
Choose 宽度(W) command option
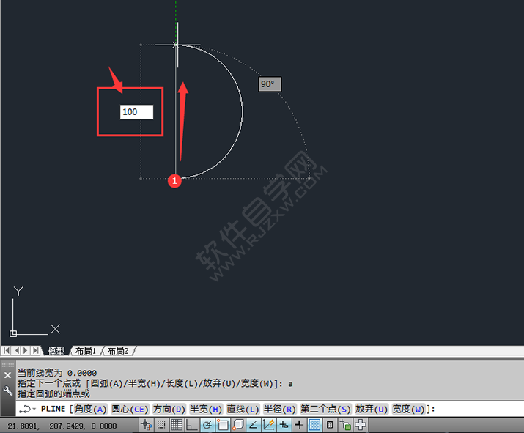tap(408, 409)
